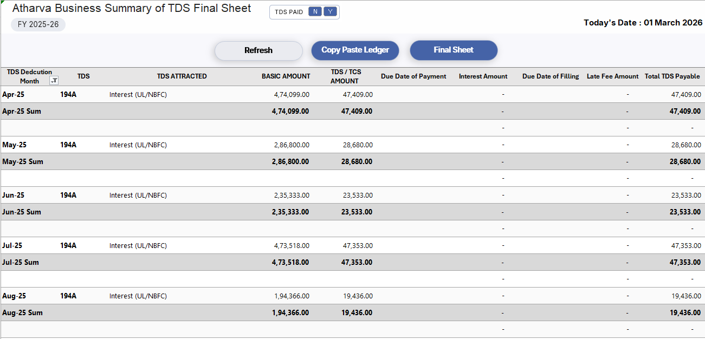Set TDS PAID to Y
Viewport: 705px width, 339px height.
click(330, 11)
